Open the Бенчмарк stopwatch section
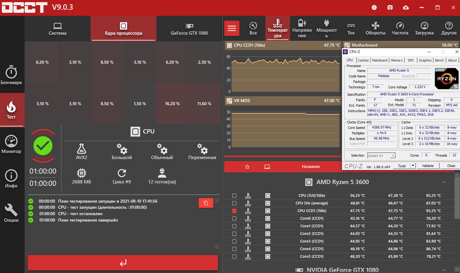The image size is (460, 273). (x=11, y=75)
